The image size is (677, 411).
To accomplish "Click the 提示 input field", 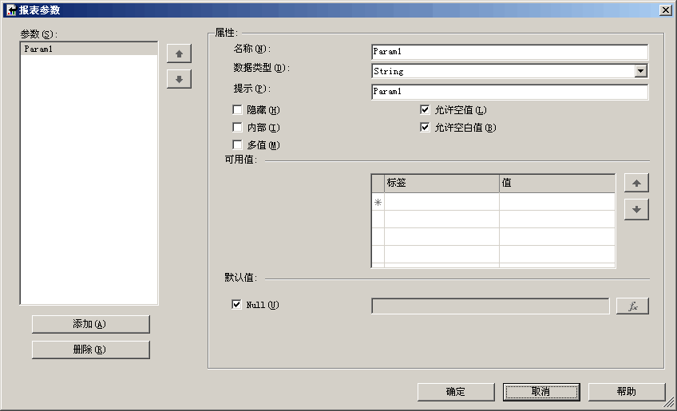I will 509,92.
